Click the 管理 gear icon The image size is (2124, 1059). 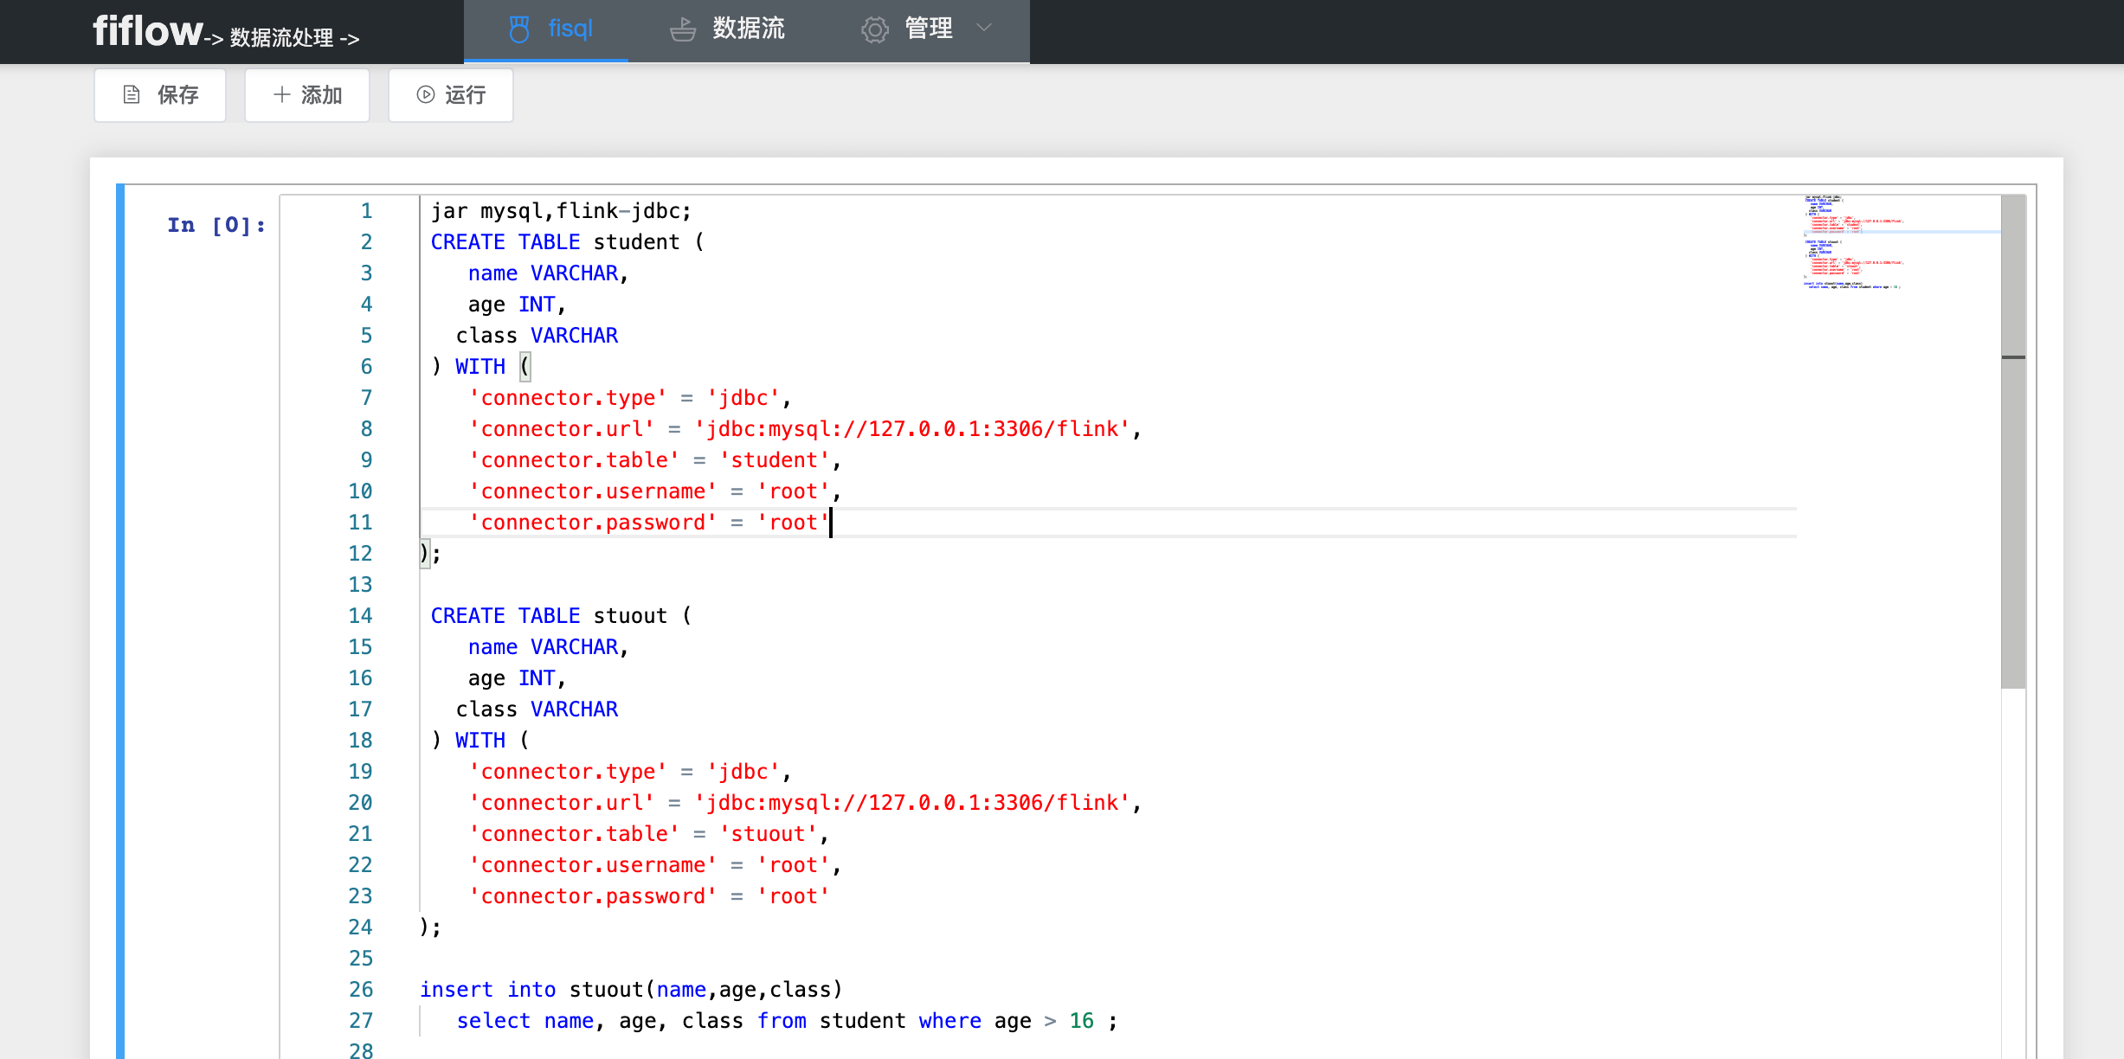click(x=874, y=29)
